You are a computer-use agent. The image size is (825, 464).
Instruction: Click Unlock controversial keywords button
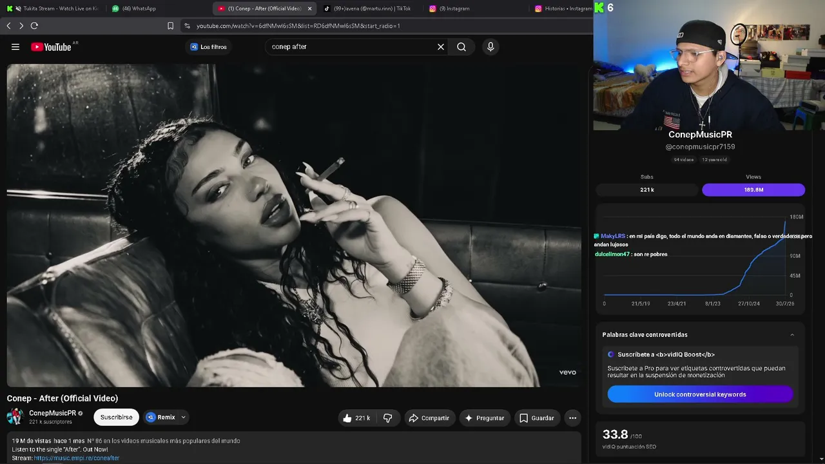coord(700,394)
